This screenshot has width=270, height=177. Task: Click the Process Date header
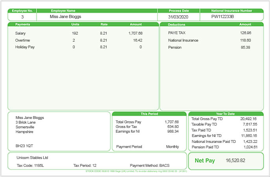pyautogui.click(x=179, y=11)
